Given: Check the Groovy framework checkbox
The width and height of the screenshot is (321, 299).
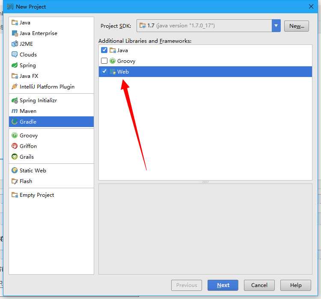Looking at the screenshot, I should tap(104, 61).
